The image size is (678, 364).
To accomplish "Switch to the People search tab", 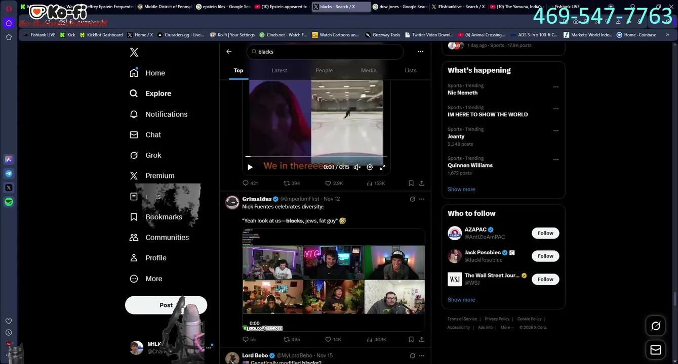I will pos(324,70).
